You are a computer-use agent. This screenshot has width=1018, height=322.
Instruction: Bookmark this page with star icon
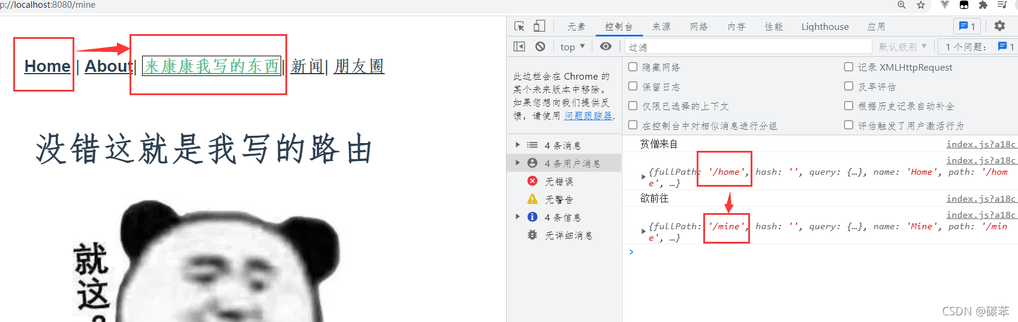[x=921, y=5]
